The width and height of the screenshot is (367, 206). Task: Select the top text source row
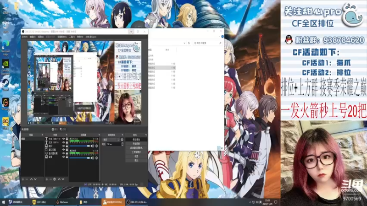click(56, 139)
